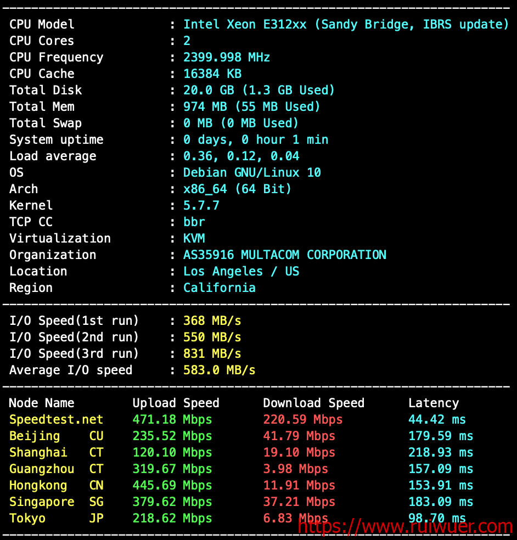Click the Region value California
This screenshot has height=540, width=517.
pos(219,288)
